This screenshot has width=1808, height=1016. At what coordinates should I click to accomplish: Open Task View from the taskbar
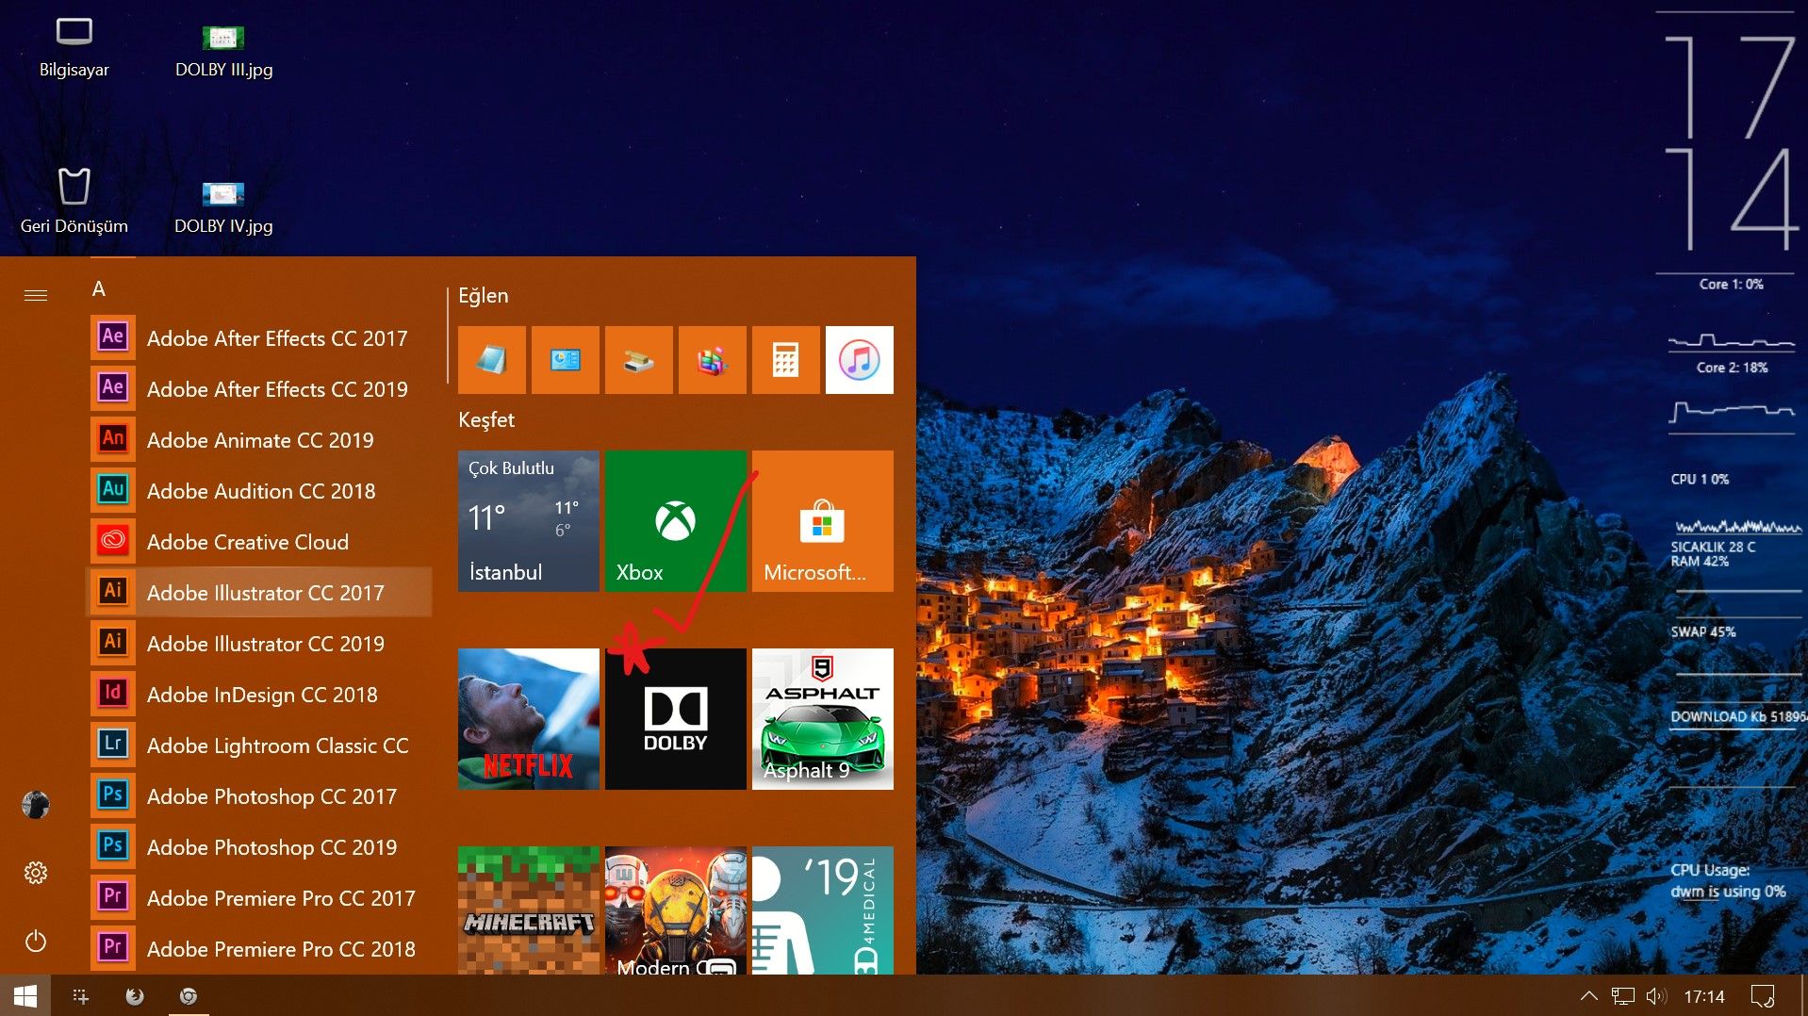[81, 996]
